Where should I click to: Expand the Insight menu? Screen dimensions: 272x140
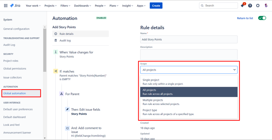tap(127, 5)
